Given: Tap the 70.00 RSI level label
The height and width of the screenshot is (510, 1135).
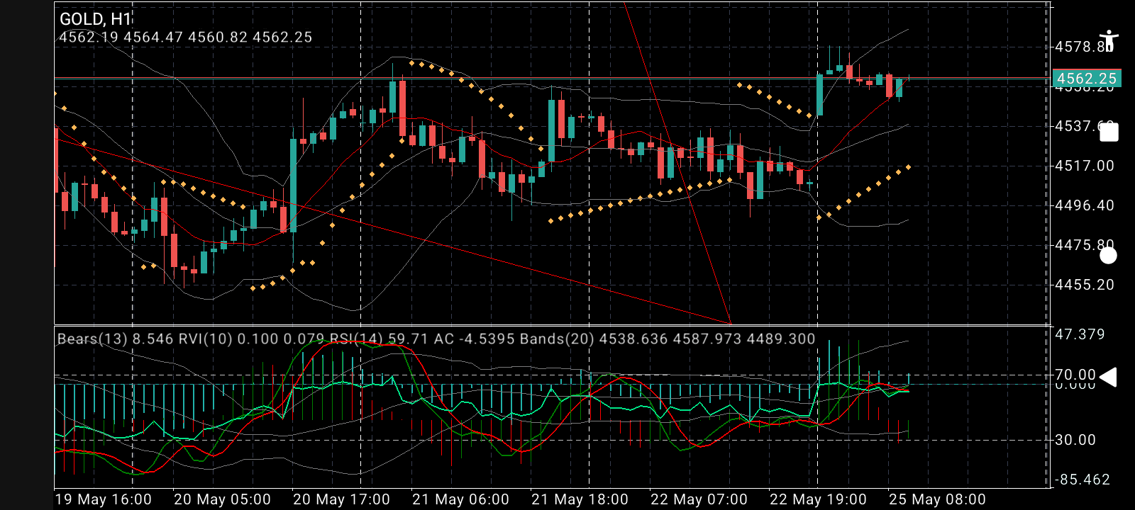Looking at the screenshot, I should click(1075, 375).
